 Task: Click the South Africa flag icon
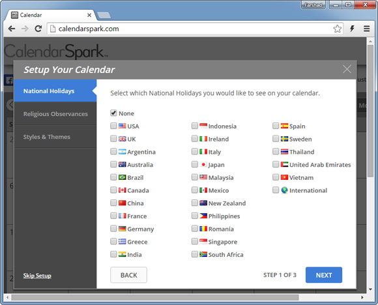[x=203, y=254]
